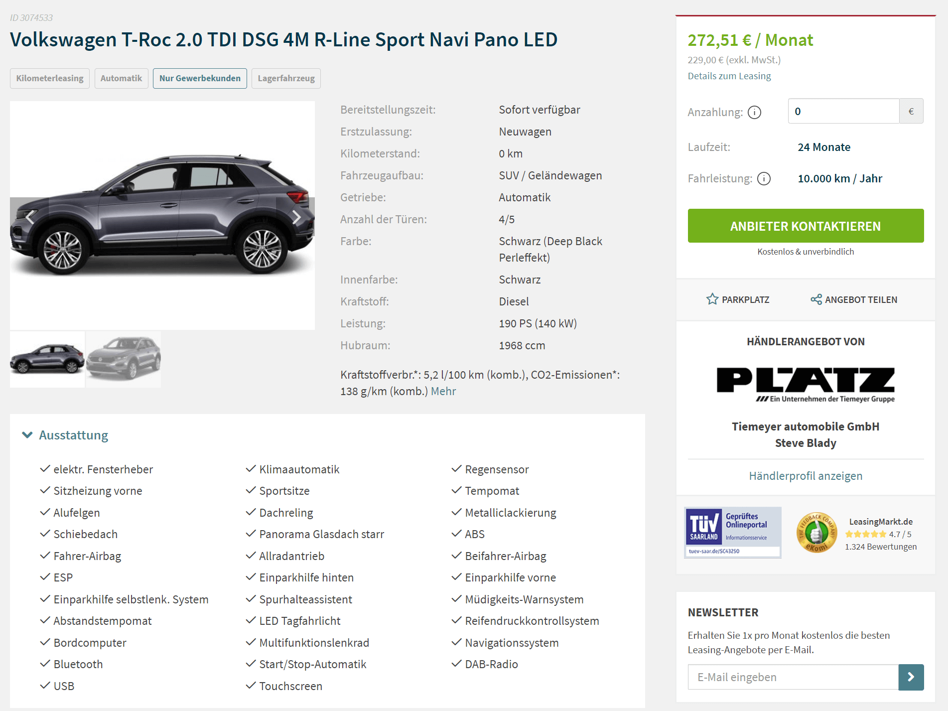The width and height of the screenshot is (948, 711).
Task: Click the Angebot teilen share icon
Action: pyautogui.click(x=816, y=299)
